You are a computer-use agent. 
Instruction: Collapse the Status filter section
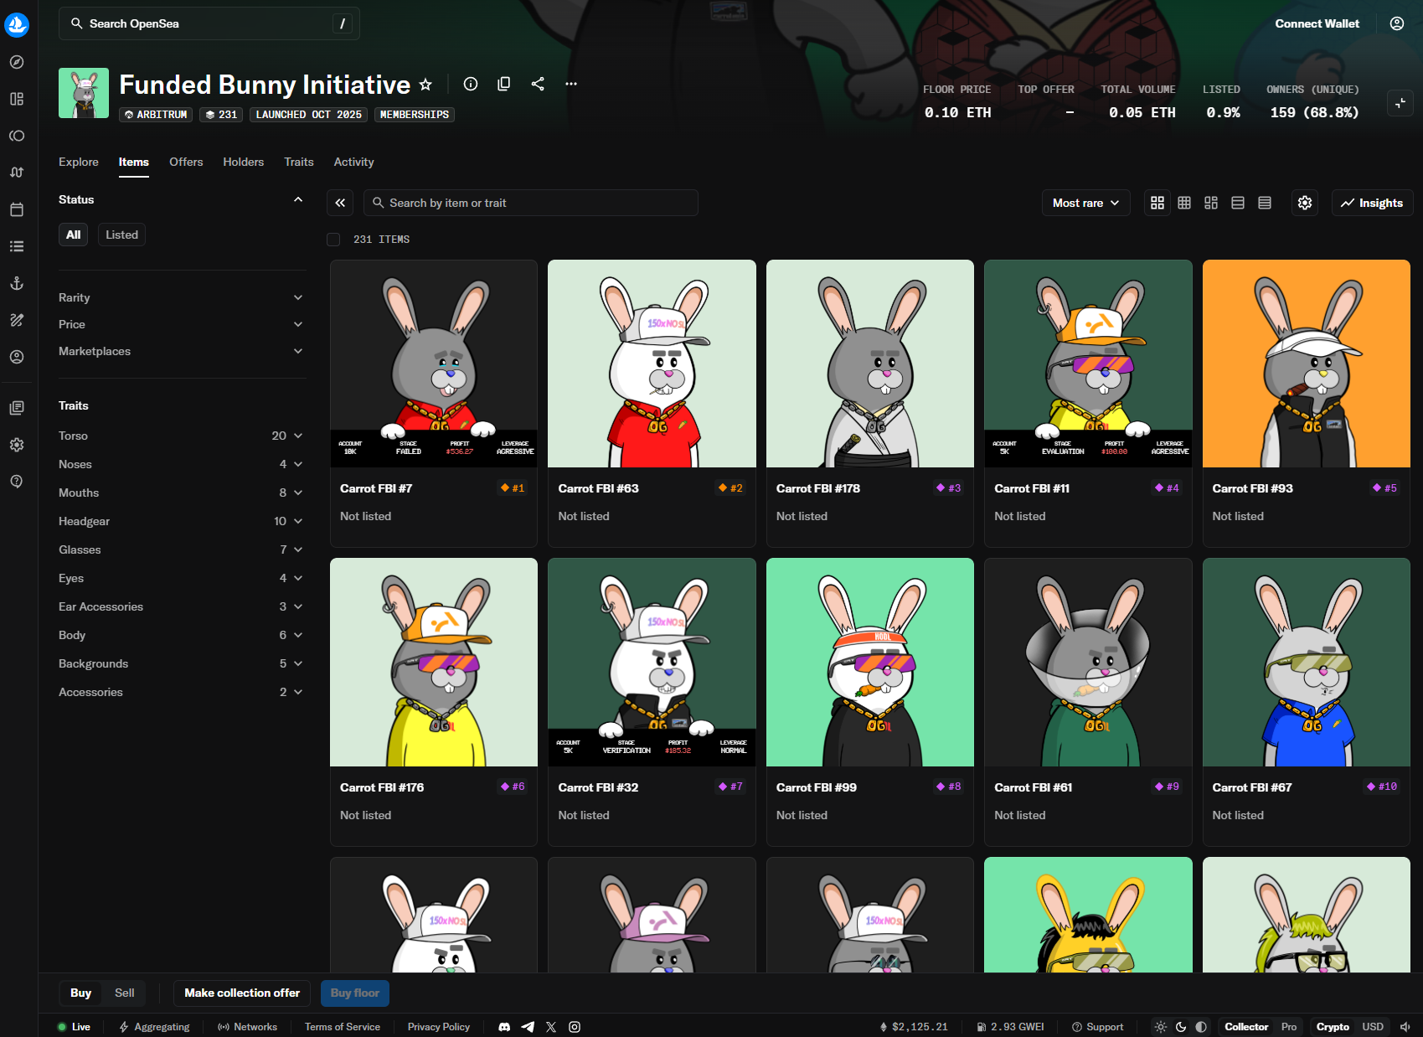298,199
